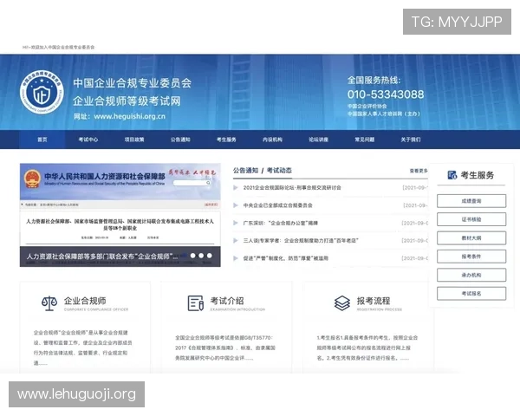Click the 证书核验 button
The height and width of the screenshot is (416, 520).
pyautogui.click(x=471, y=219)
